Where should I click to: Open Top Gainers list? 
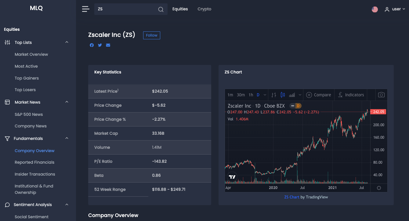27,78
